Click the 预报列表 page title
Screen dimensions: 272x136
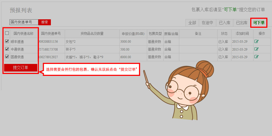(x=21, y=10)
